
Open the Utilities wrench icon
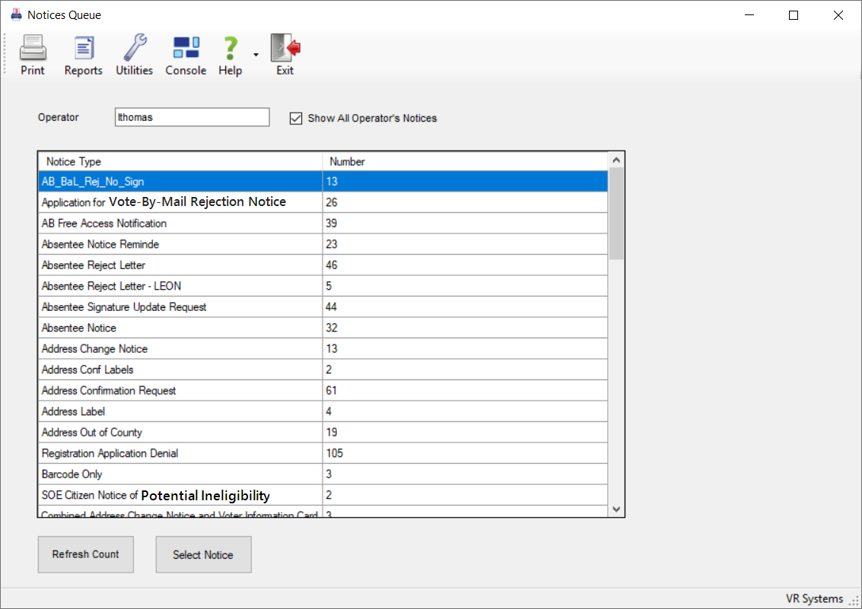coord(134,49)
